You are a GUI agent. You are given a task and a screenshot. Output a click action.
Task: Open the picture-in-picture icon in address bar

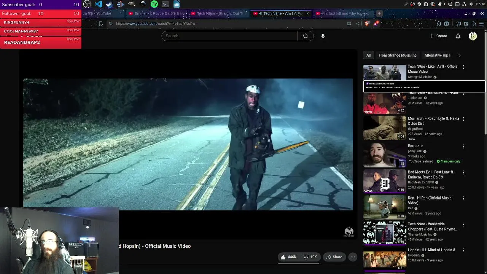click(349, 24)
